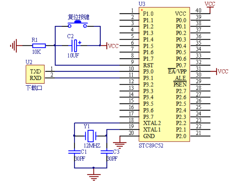Click the XTAL1 pin label
The height and width of the screenshot is (186, 232).
[x=152, y=130]
